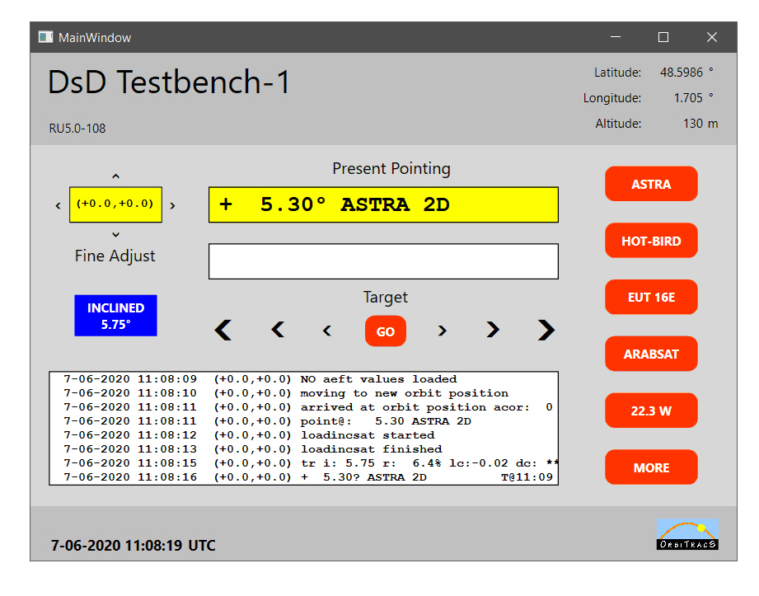Click the Present Pointing yellow display
Viewport: 759px width, 596px height.
click(x=383, y=204)
